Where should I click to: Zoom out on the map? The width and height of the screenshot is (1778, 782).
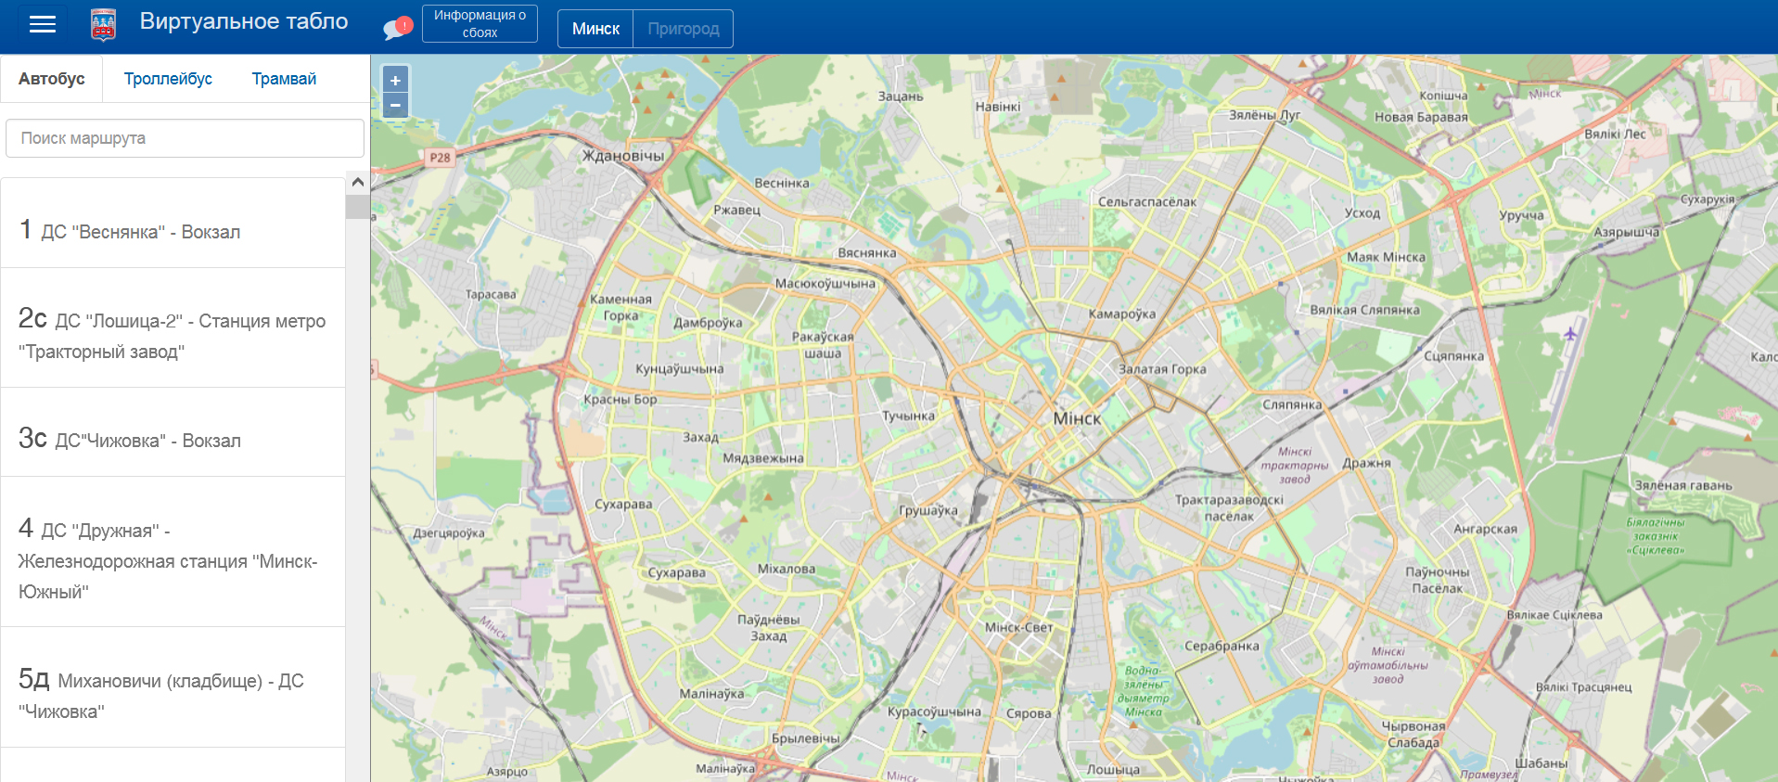pos(395,106)
